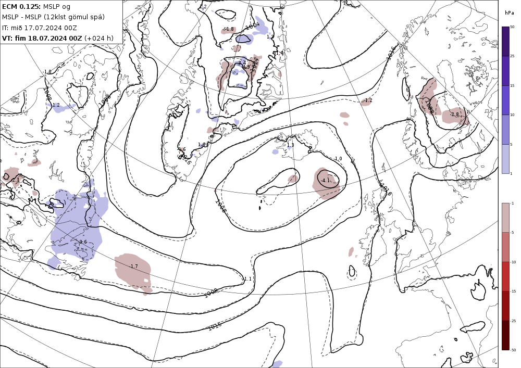Image resolution: width=521 pixels, height=368 pixels.
Task: Click the pale pink -1 to -5 legend segment
Action: pyautogui.click(x=505, y=218)
